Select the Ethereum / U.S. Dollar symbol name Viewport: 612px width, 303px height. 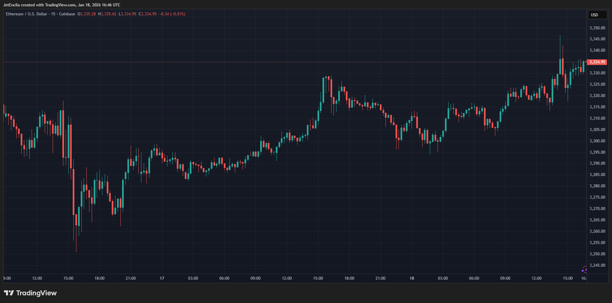pos(28,14)
